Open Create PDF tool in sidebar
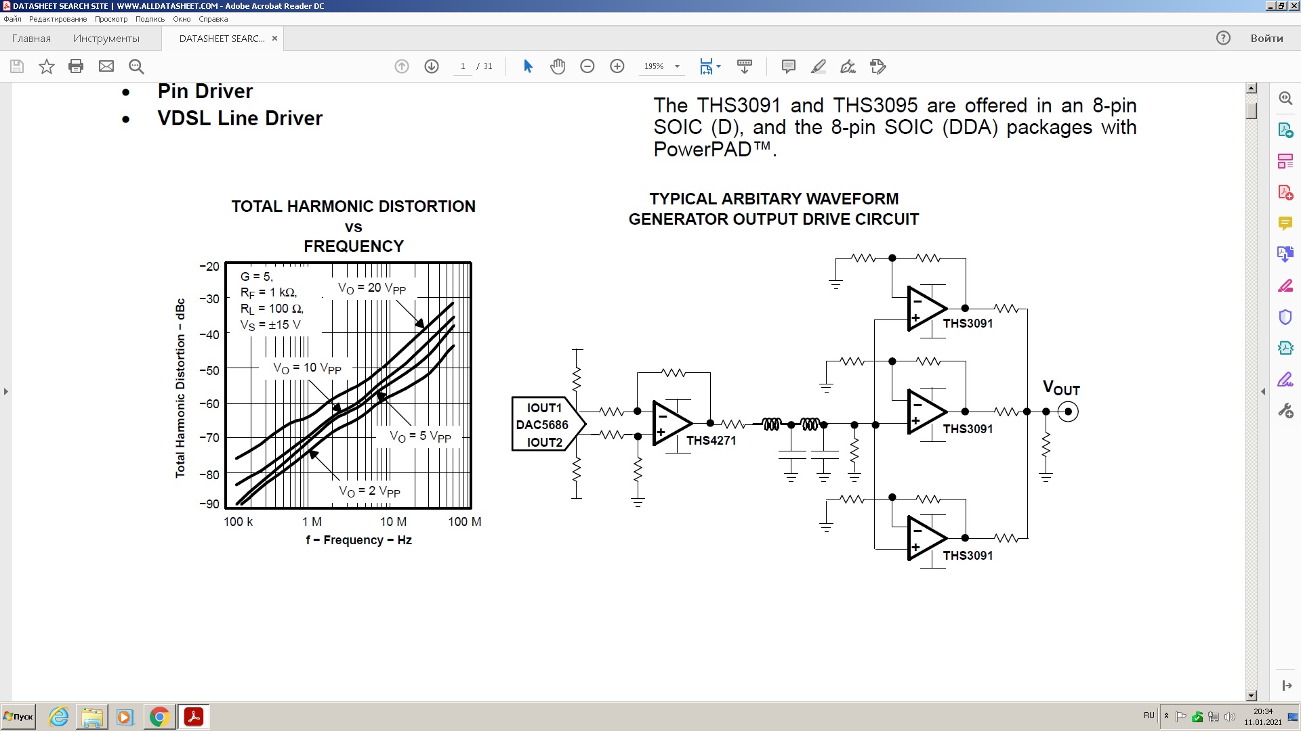1301x731 pixels. (x=1285, y=192)
